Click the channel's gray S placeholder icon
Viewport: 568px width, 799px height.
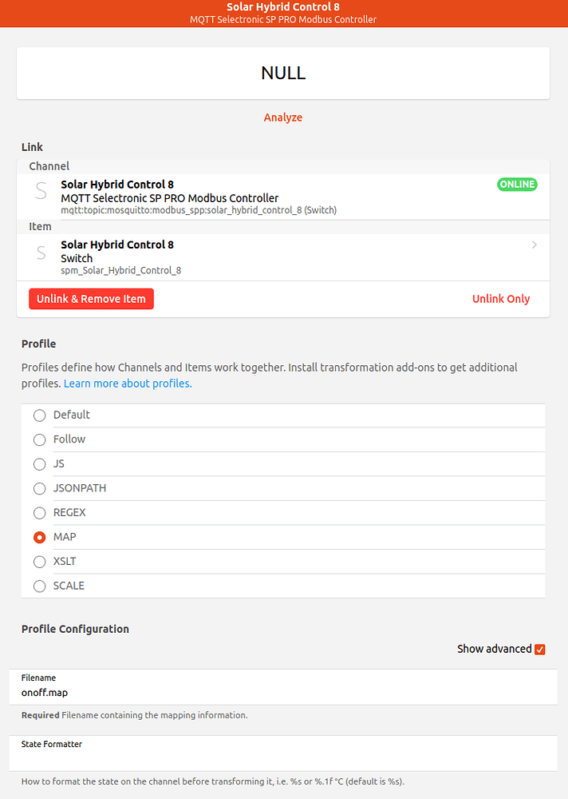[40, 191]
